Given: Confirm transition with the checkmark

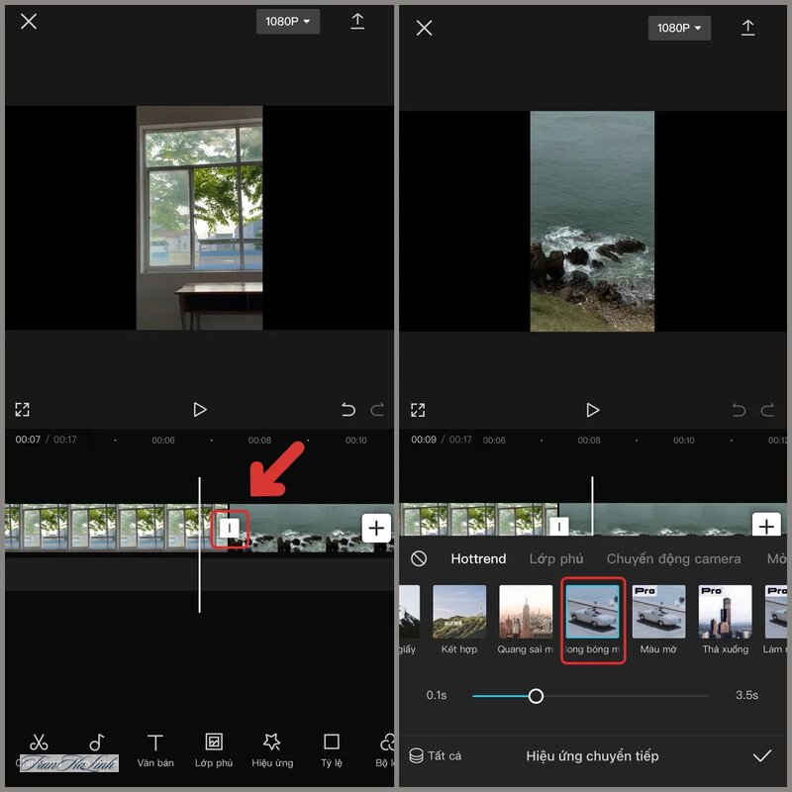Looking at the screenshot, I should (761, 755).
